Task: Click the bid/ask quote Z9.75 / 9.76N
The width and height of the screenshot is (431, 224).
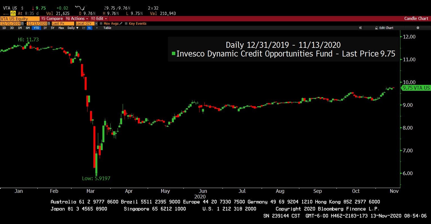Action: click(x=117, y=8)
